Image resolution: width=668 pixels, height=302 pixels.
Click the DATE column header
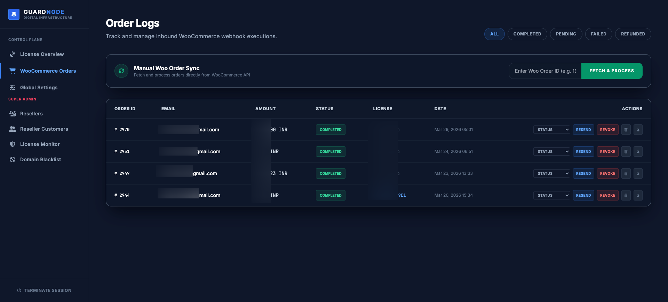click(x=440, y=109)
